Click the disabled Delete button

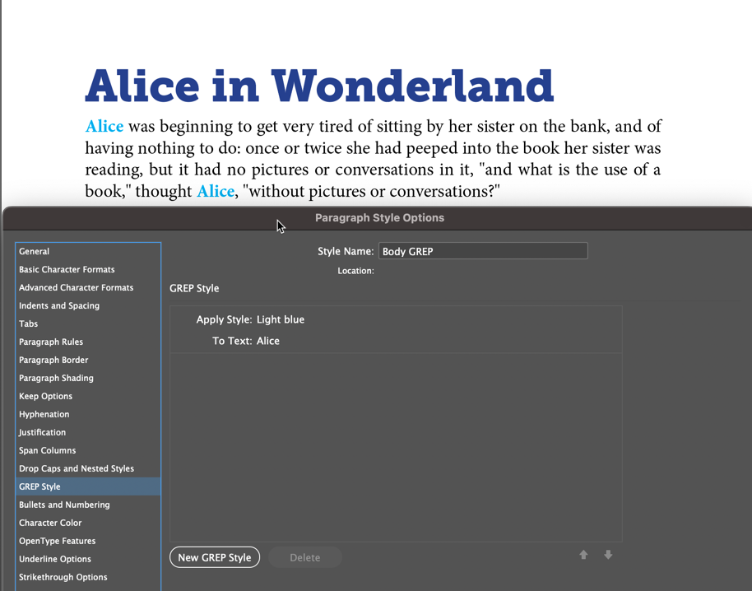click(x=305, y=557)
